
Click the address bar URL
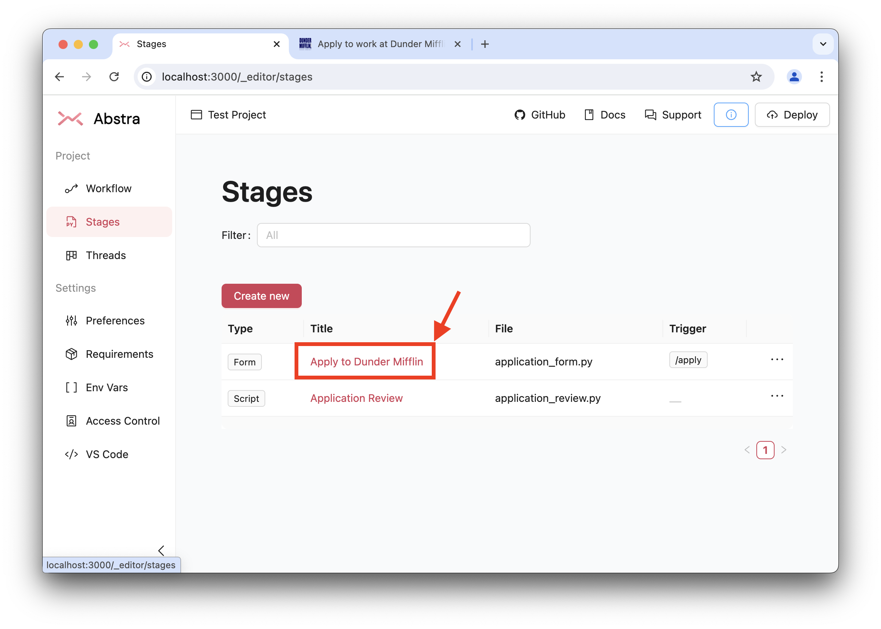click(237, 77)
